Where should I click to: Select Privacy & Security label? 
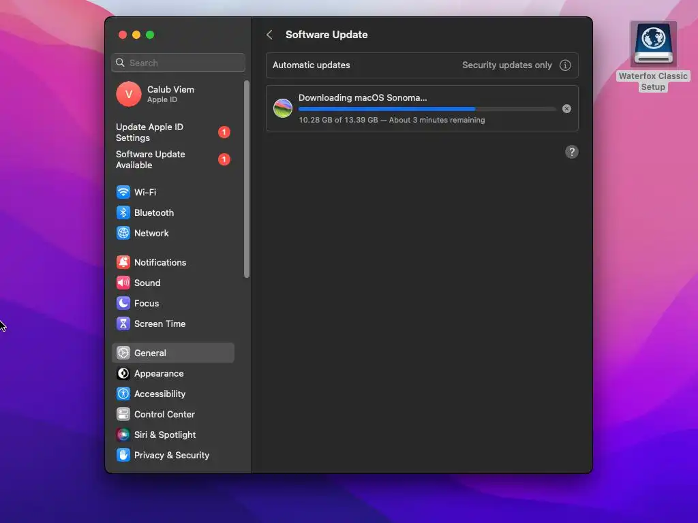coord(172,456)
